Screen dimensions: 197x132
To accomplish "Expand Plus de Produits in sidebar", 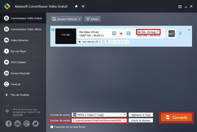I will click(x=19, y=95).
